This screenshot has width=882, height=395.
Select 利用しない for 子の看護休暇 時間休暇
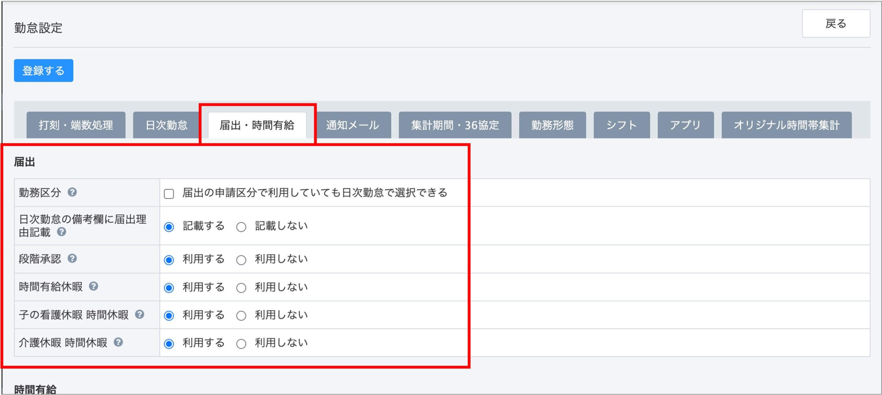(x=241, y=316)
